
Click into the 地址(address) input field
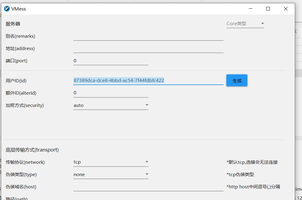pyautogui.click(x=148, y=49)
